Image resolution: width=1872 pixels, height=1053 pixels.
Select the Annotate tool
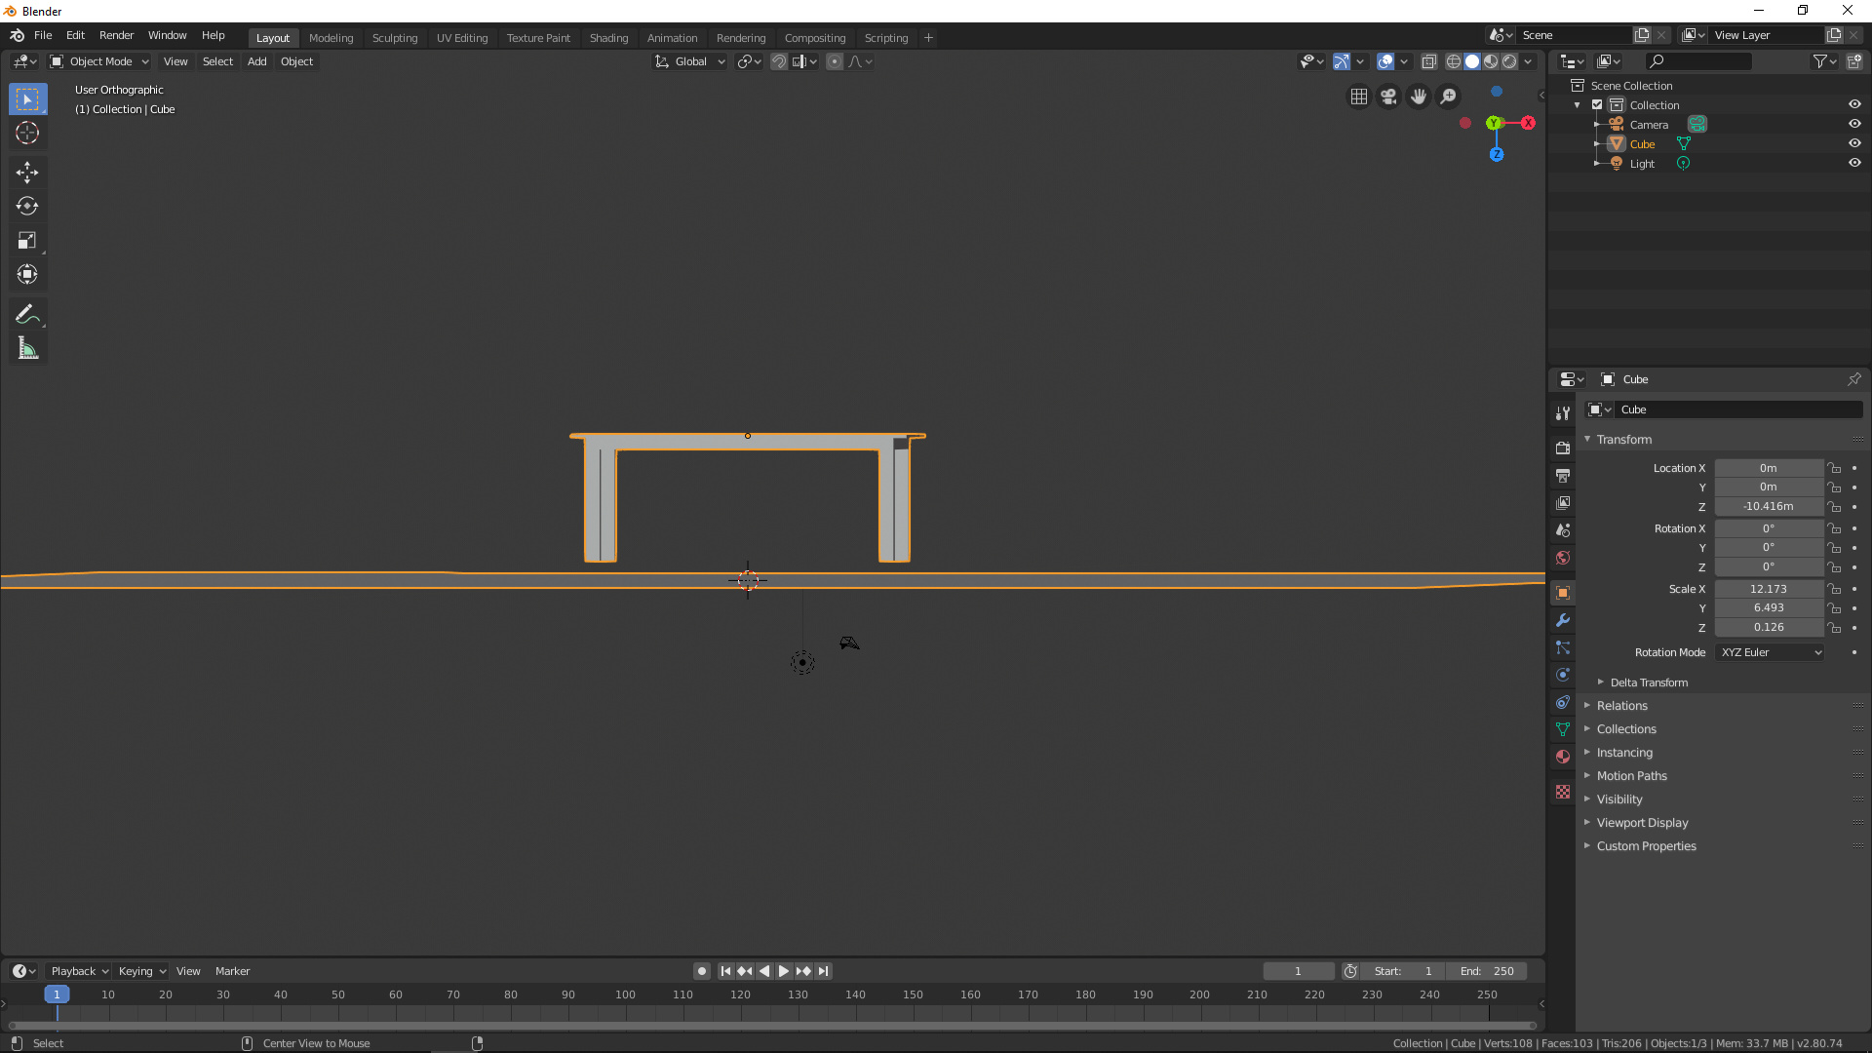(27, 313)
